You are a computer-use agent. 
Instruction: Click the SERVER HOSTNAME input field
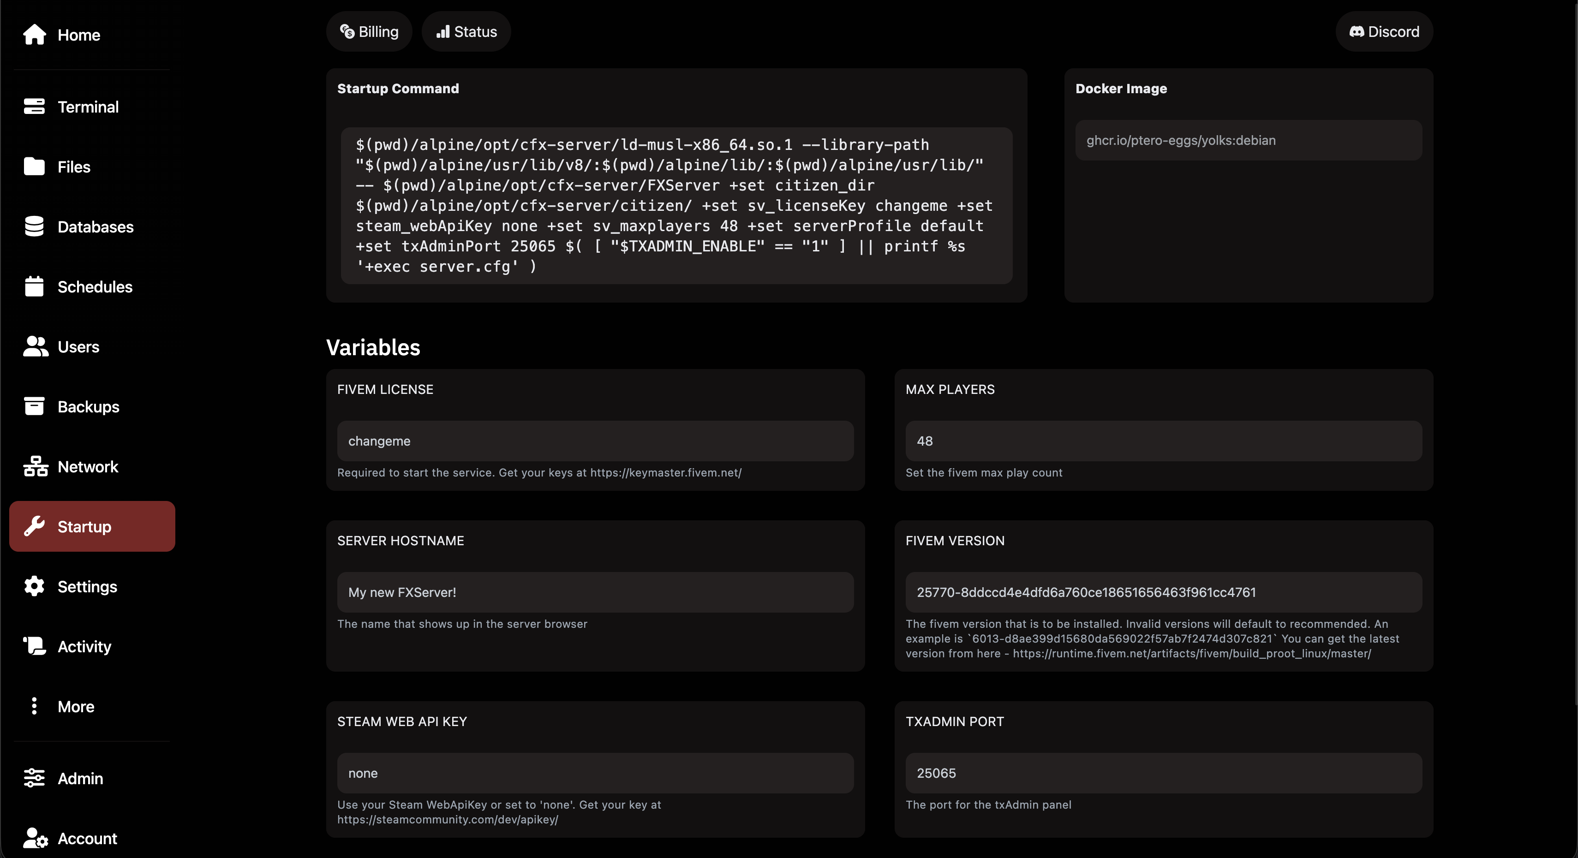(x=595, y=592)
